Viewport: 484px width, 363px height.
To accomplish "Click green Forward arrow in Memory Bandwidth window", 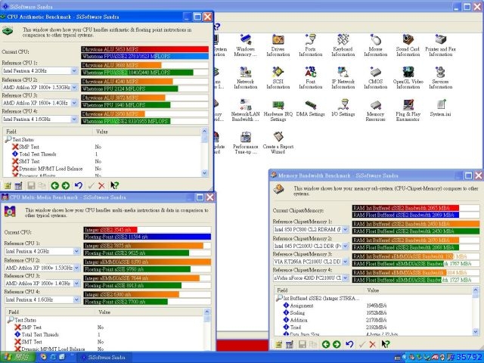I will [x=337, y=344].
